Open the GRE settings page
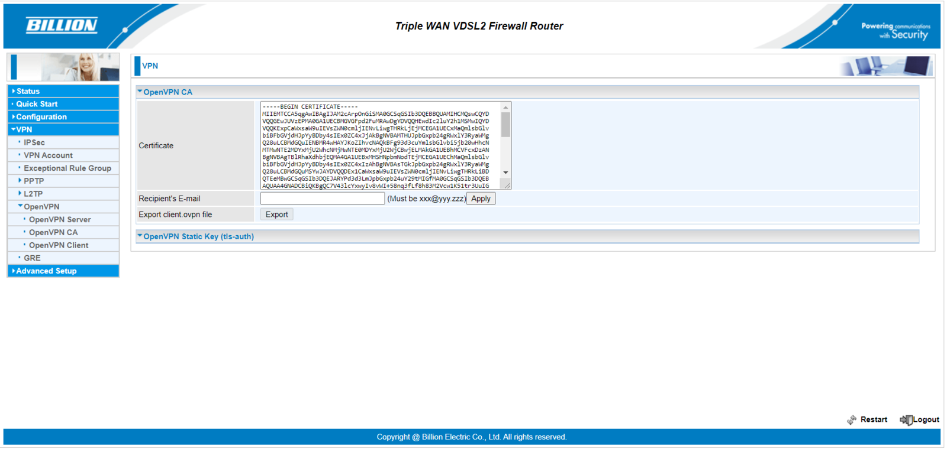Viewport: 947px width, 449px height. click(x=32, y=258)
